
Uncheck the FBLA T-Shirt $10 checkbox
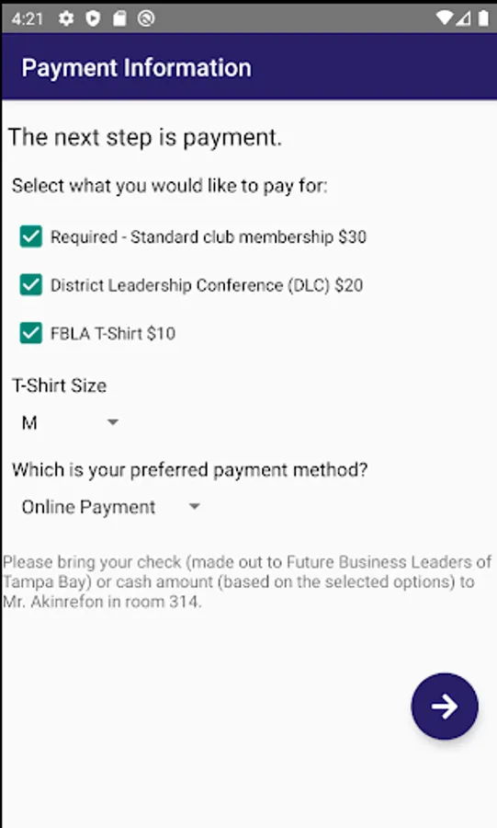click(31, 333)
